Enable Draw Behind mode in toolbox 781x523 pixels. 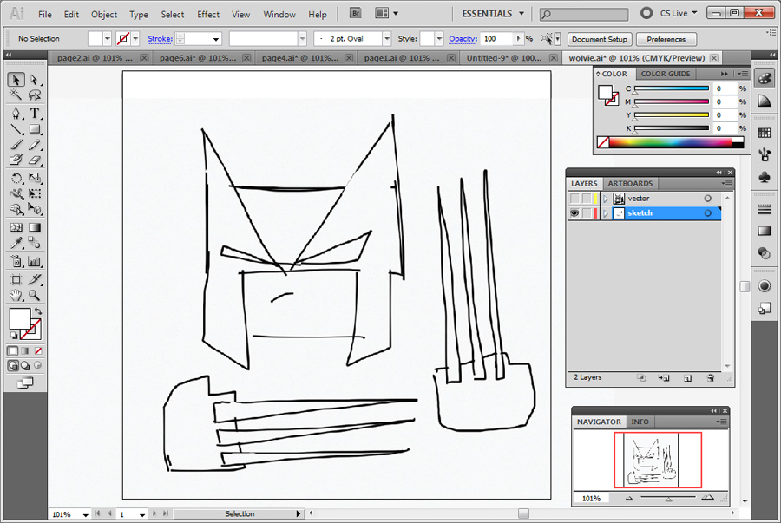pyautogui.click(x=25, y=366)
